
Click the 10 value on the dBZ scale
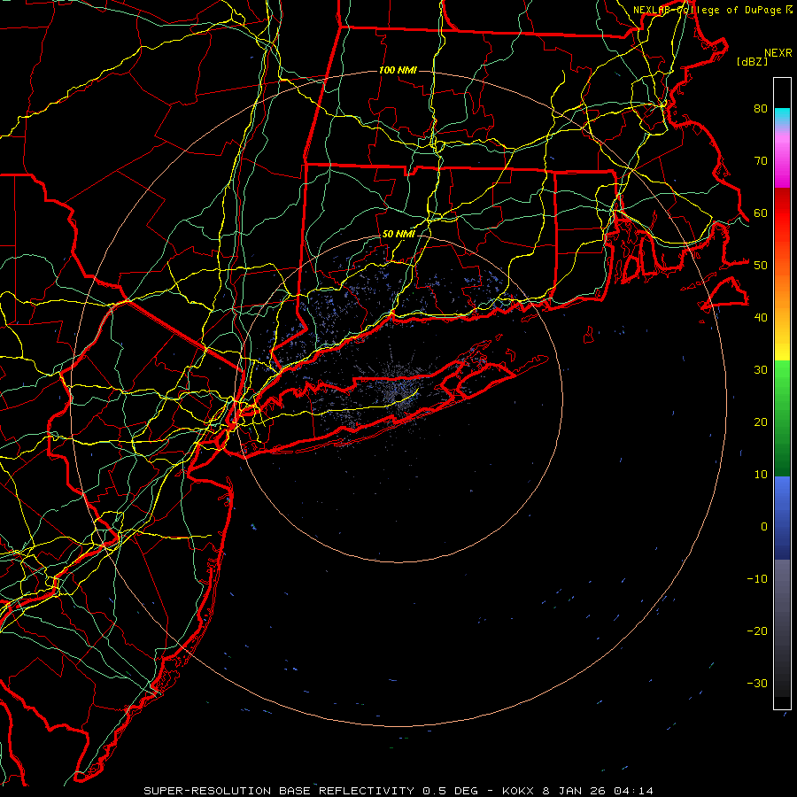pyautogui.click(x=761, y=475)
